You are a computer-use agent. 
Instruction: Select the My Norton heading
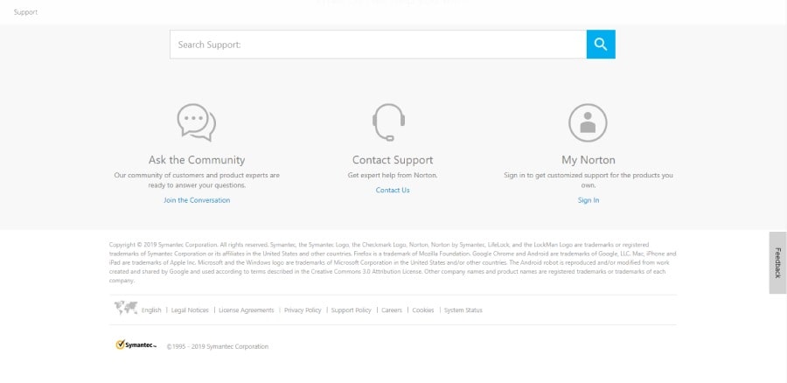point(589,160)
